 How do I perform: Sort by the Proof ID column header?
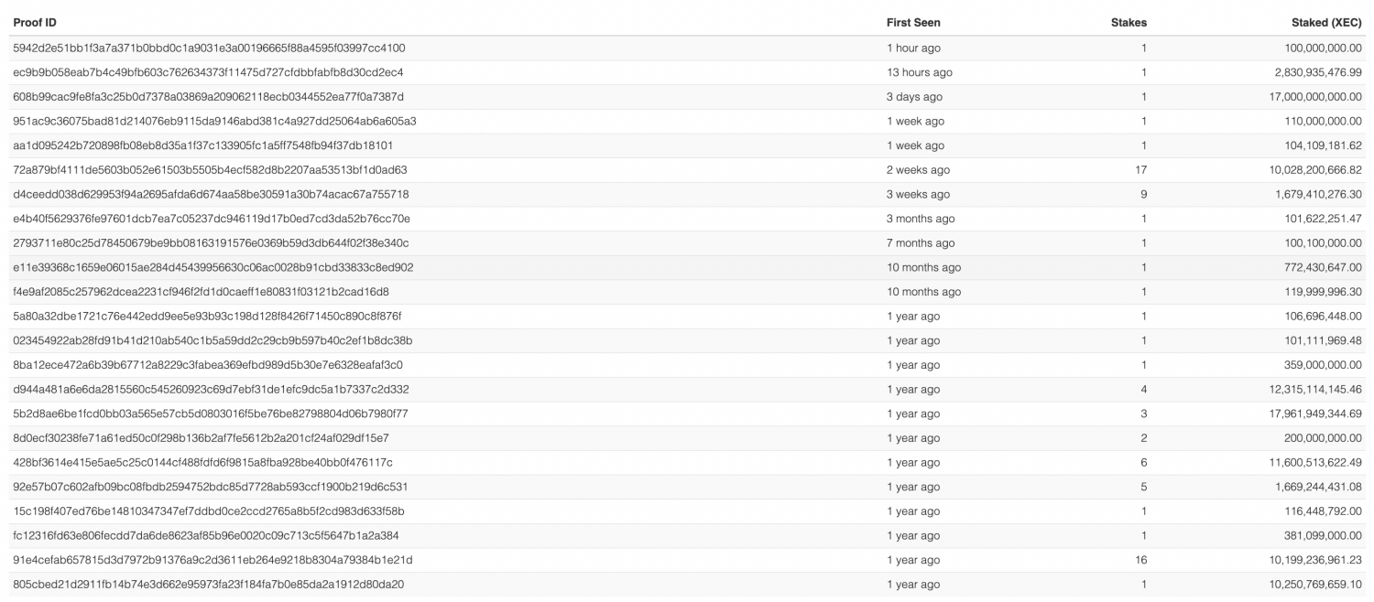pos(35,22)
